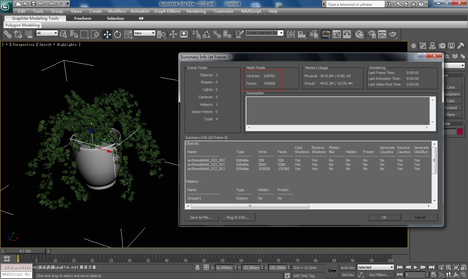
Task: Click Save to File button
Action: [x=201, y=217]
